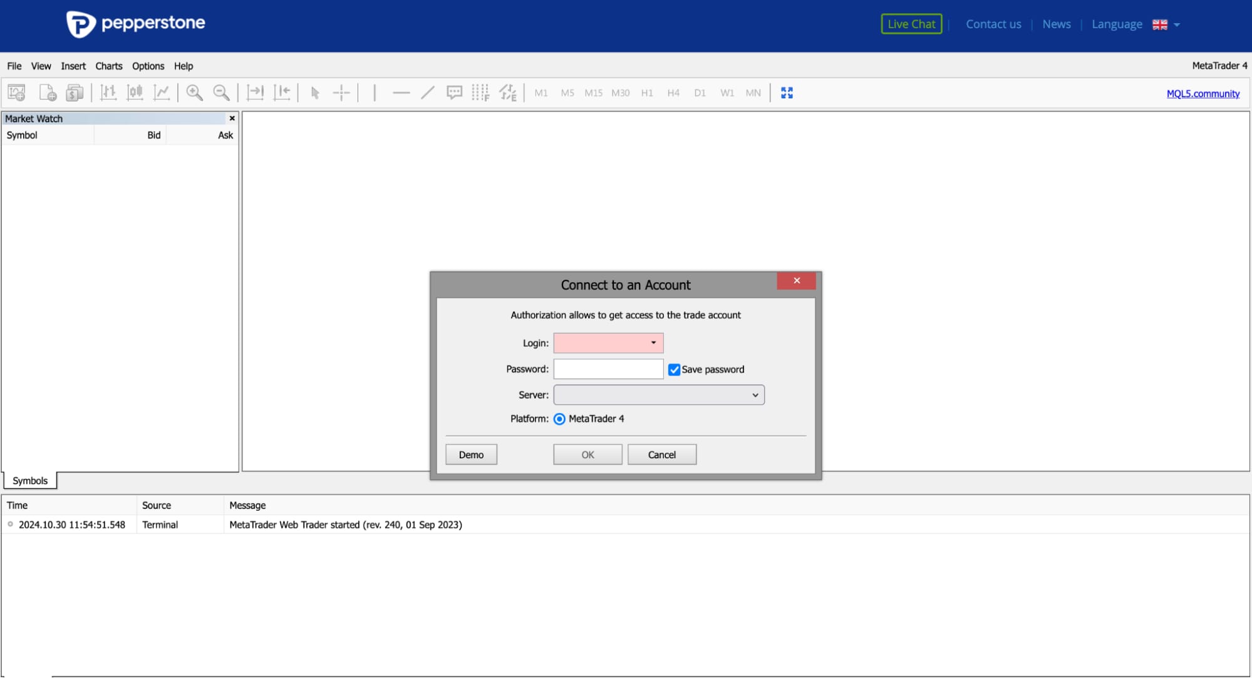Screen dimensions: 1252x678
Task: Open the Help menu
Action: pos(184,66)
